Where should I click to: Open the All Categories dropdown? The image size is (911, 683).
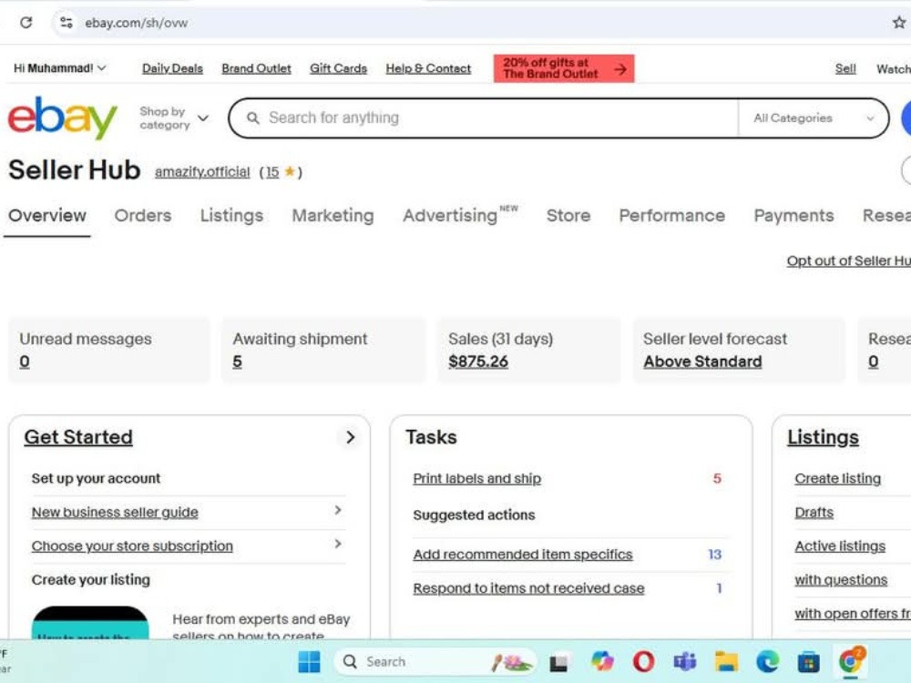[814, 117]
